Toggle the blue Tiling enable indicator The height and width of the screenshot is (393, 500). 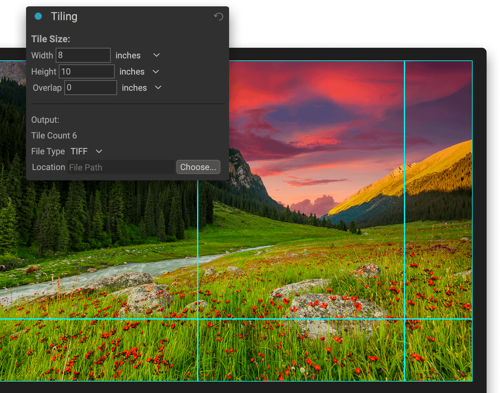38,17
